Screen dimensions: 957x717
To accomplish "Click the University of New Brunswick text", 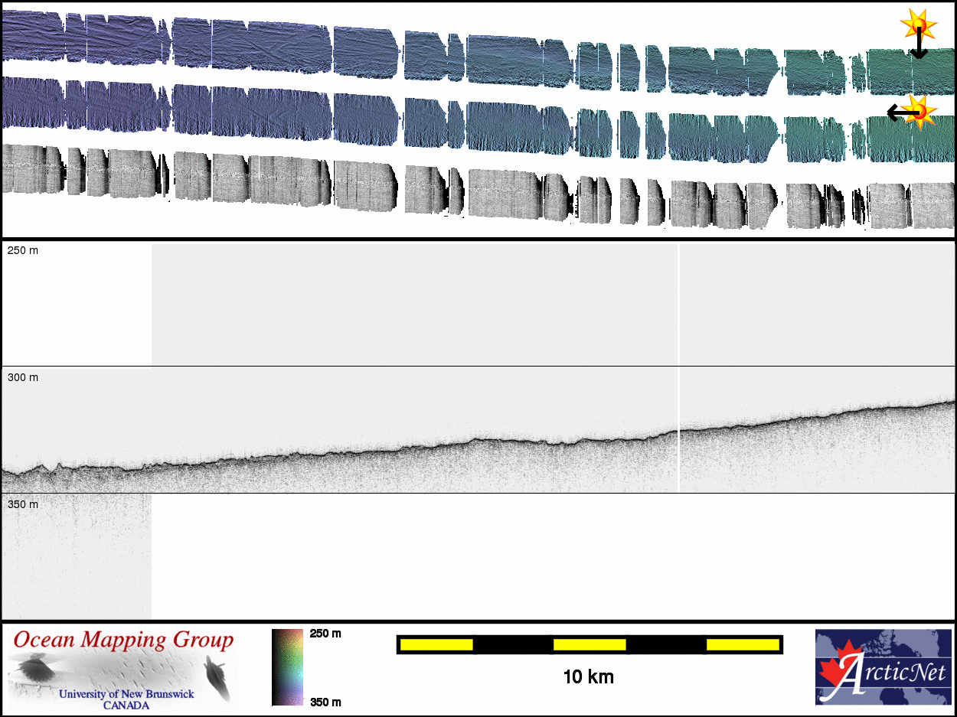I will [126, 695].
